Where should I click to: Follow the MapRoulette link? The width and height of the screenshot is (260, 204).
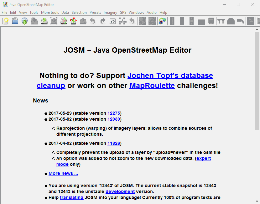[x=152, y=86]
